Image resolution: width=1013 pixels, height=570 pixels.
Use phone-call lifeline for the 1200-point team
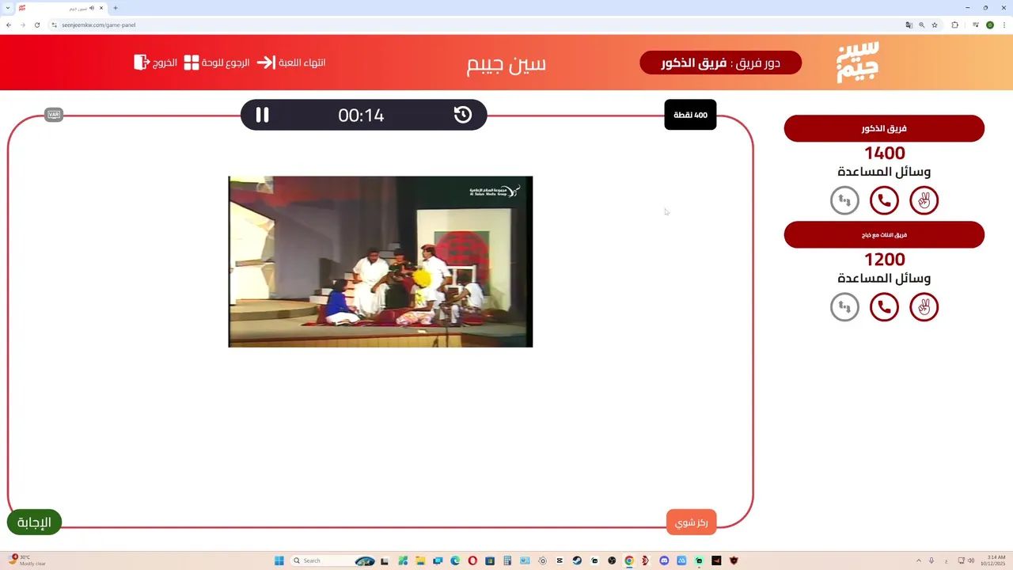coord(884,306)
